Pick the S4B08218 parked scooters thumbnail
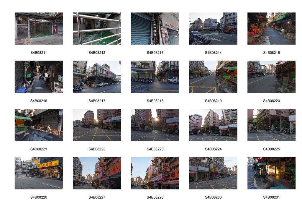 pos(155,77)
